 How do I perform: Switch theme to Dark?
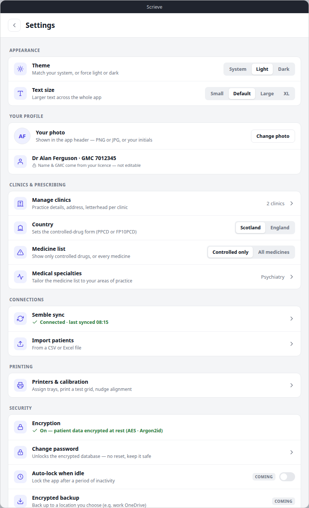[x=284, y=69]
